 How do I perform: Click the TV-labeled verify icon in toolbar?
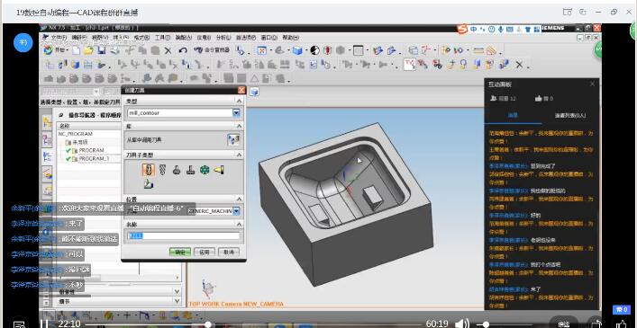[x=409, y=64]
